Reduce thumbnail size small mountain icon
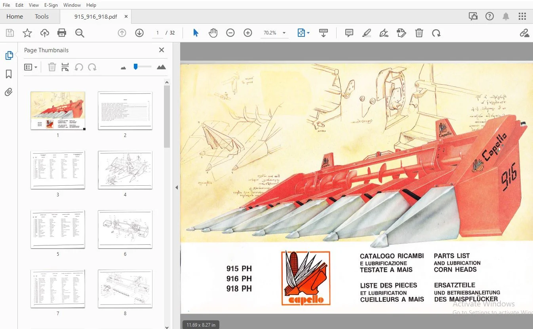 click(x=123, y=68)
